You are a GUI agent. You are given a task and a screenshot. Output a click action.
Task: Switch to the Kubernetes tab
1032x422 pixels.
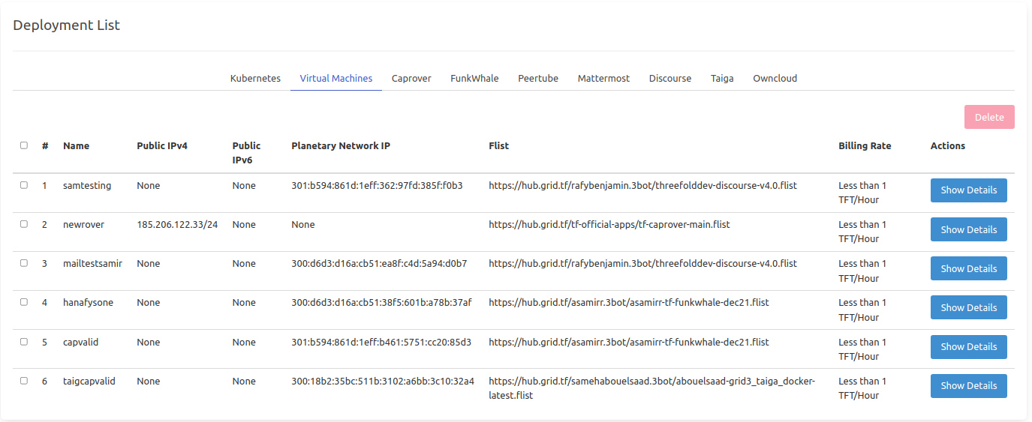[x=255, y=78]
